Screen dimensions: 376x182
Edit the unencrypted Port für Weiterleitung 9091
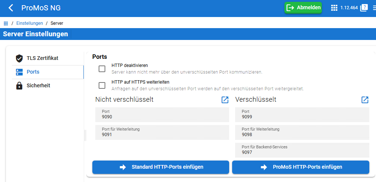162,132
